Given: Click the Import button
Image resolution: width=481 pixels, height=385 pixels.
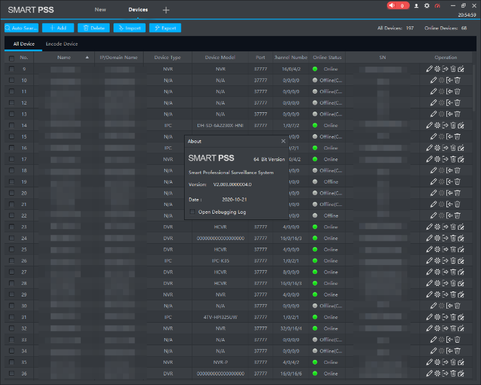Looking at the screenshot, I should (x=130, y=28).
